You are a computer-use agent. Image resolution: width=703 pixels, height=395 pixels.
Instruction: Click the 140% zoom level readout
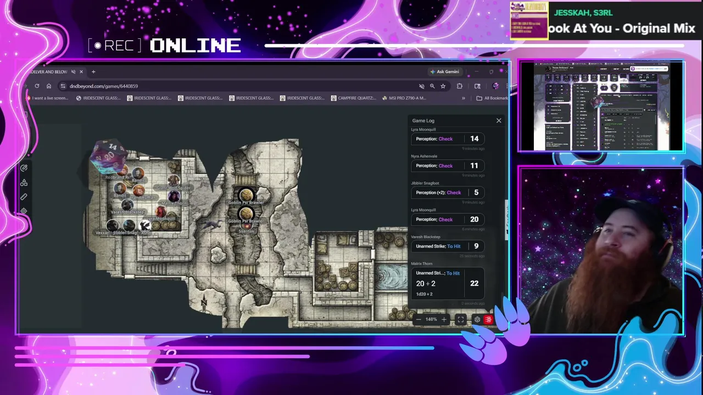pyautogui.click(x=431, y=319)
